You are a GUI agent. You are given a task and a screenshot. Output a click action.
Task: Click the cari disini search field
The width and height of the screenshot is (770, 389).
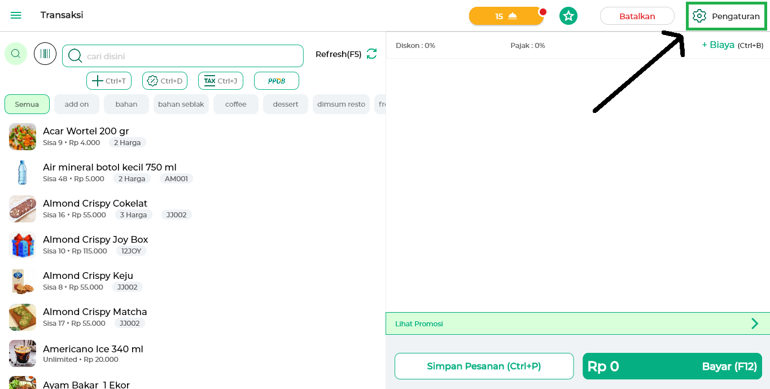pyautogui.click(x=183, y=56)
